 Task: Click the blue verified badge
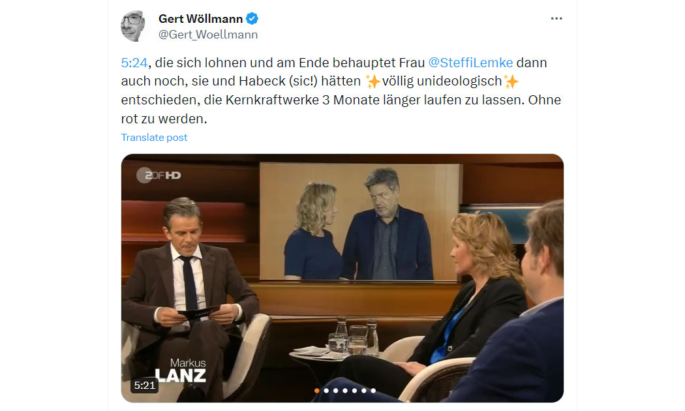click(252, 19)
